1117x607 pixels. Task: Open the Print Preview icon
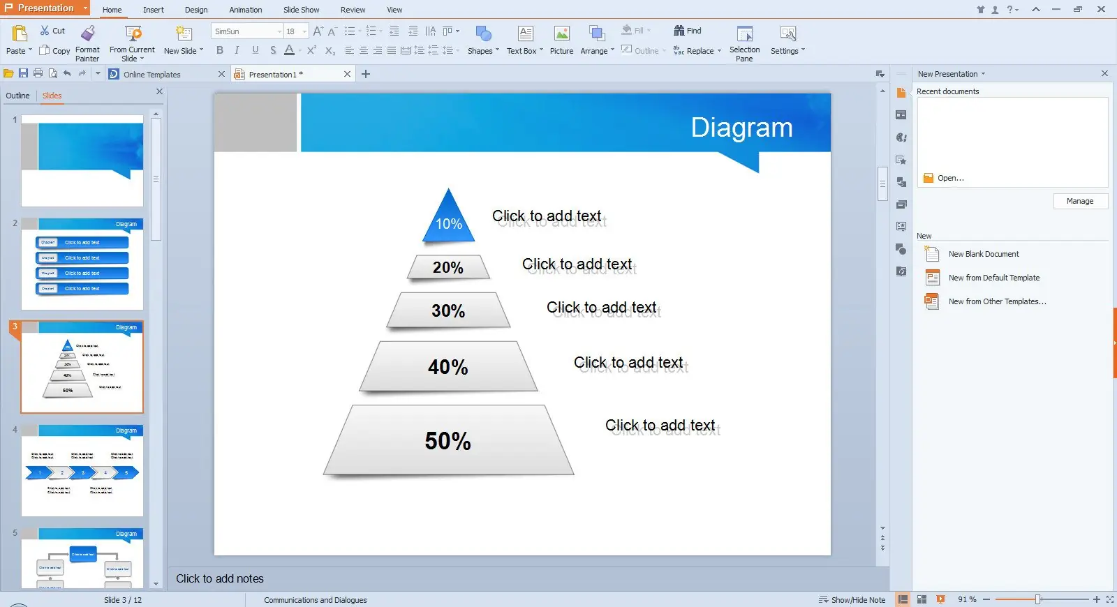(52, 73)
